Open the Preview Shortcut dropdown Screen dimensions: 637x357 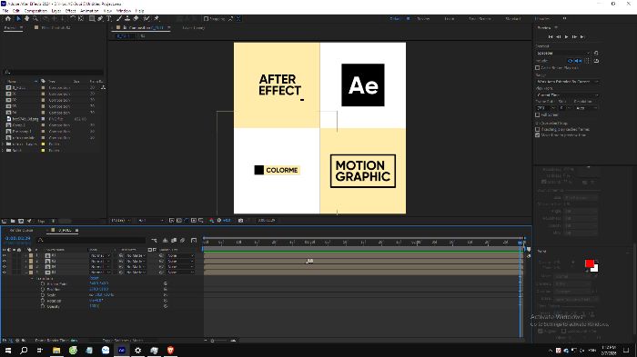pyautogui.click(x=563, y=54)
